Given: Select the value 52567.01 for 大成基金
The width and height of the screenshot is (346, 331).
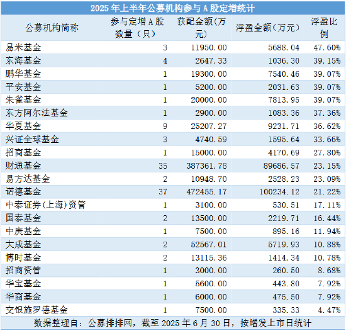Looking at the screenshot, I should click(x=209, y=245).
